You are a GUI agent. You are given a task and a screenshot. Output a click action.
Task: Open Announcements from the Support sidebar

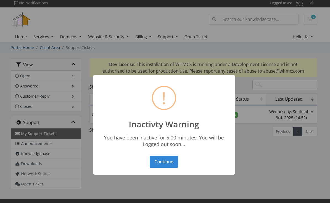point(36,144)
